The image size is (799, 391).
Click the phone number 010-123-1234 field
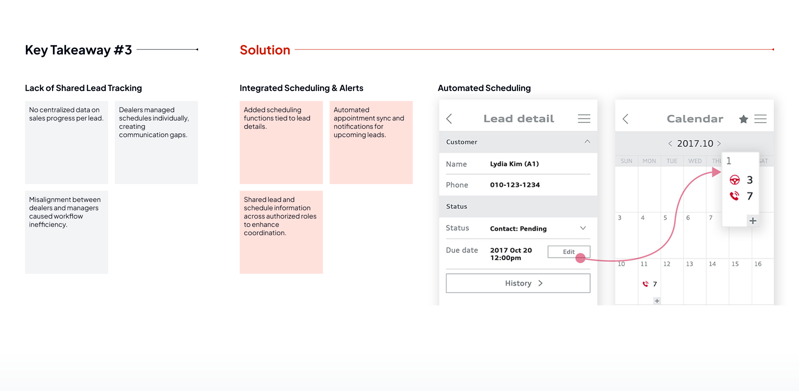(515, 185)
